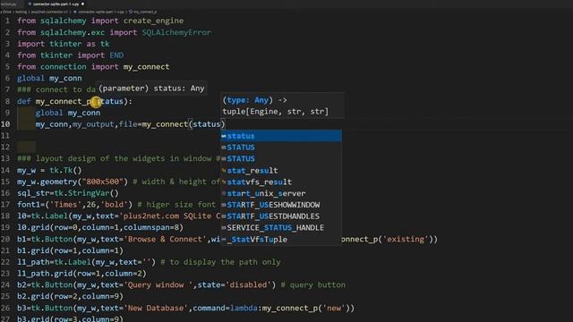Image resolution: width=573 pixels, height=322 pixels.
Task: Click 'tk.StringVar()' on line 16
Action: point(87,193)
